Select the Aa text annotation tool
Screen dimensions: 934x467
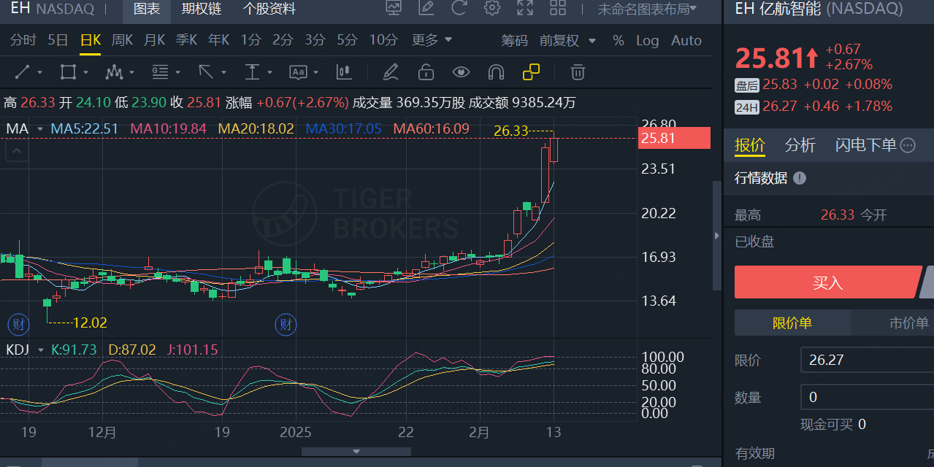[298, 72]
